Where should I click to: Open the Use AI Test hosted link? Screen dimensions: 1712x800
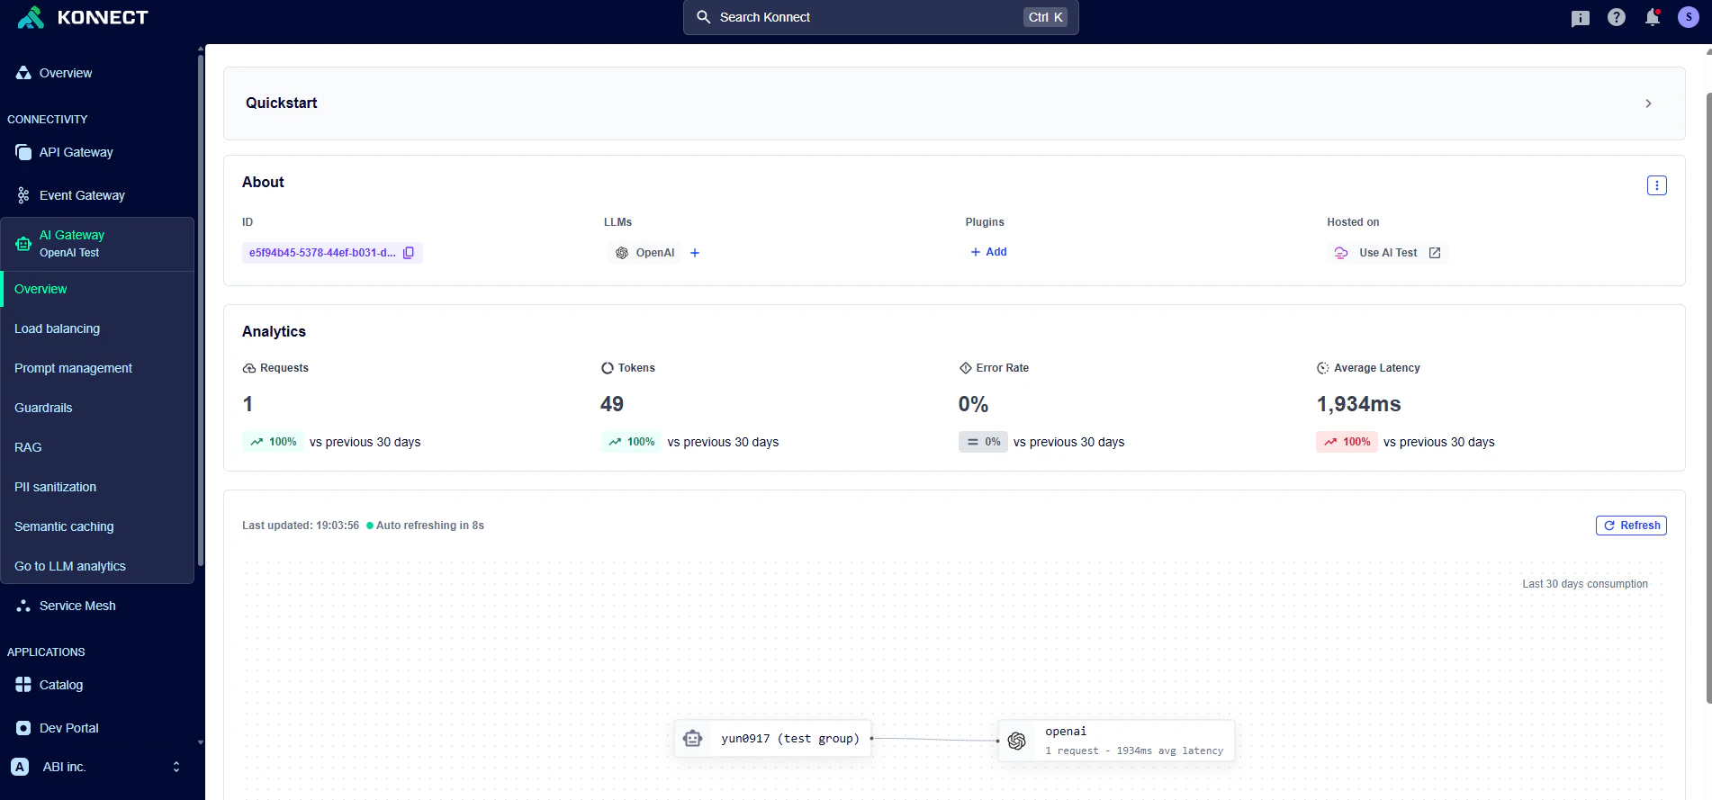[1388, 253]
